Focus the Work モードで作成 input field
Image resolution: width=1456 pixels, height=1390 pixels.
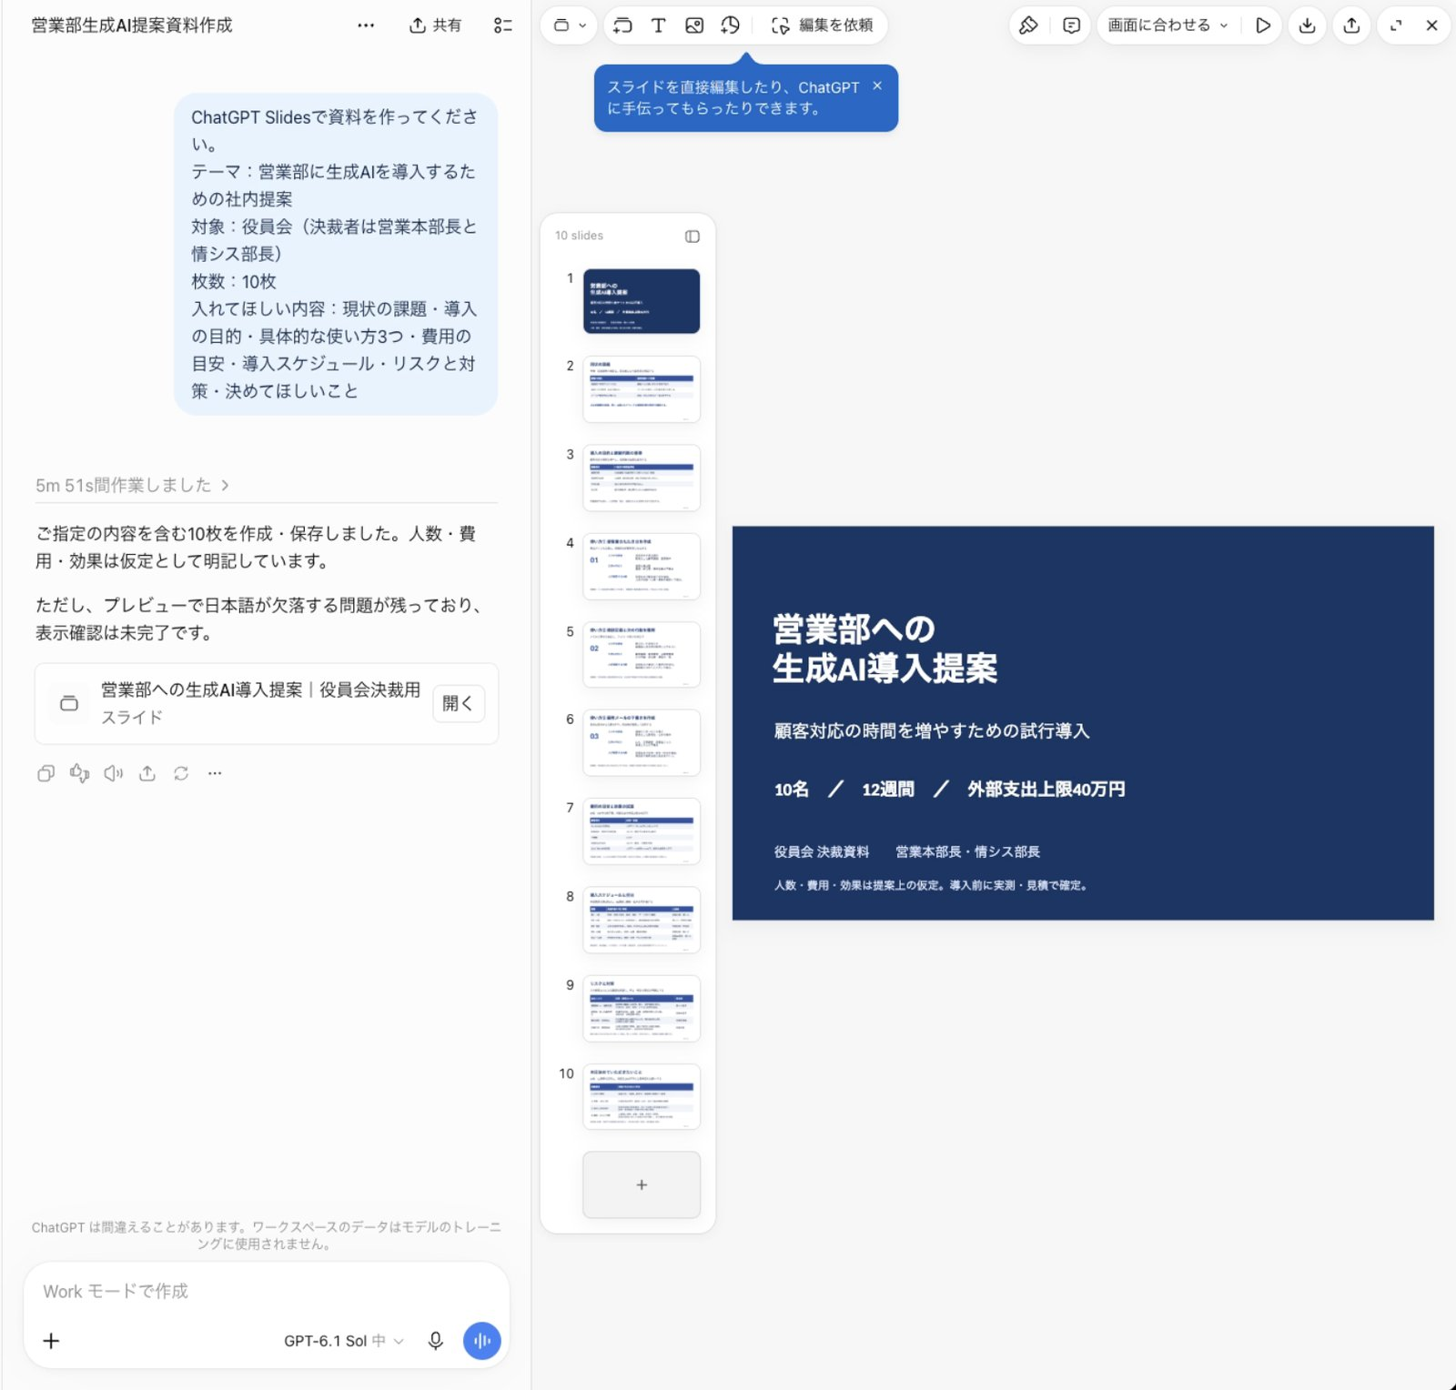(x=266, y=1291)
